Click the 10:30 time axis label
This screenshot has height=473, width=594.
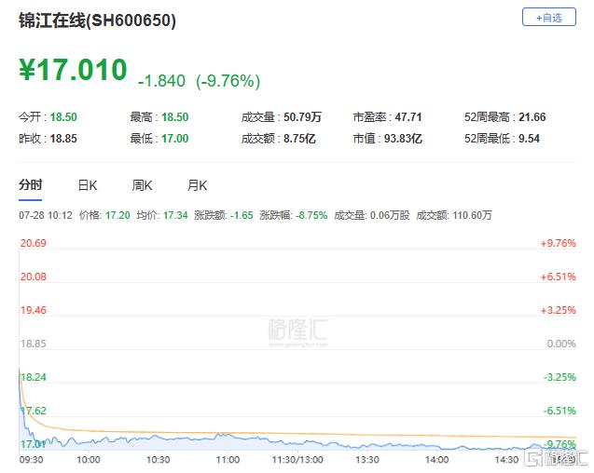159,460
